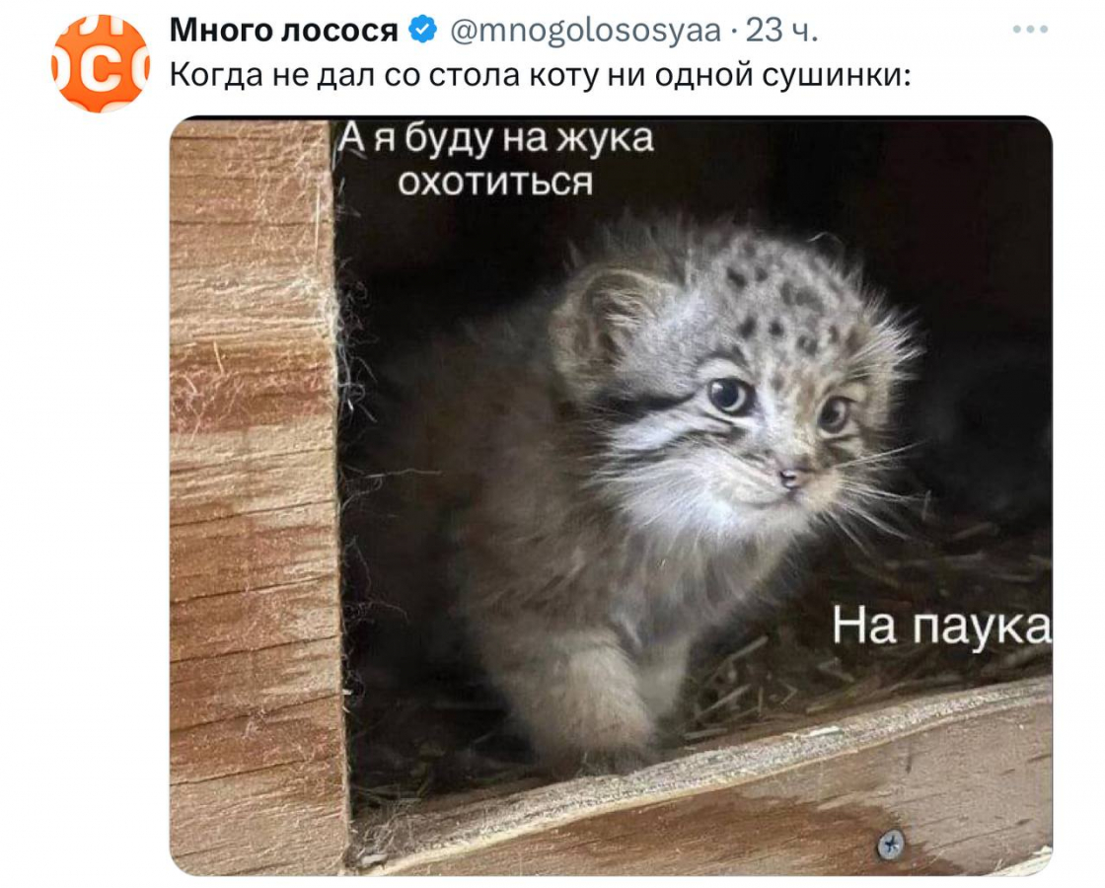Click the kitten's nose in the photo
The image size is (1105, 888).
tap(790, 480)
